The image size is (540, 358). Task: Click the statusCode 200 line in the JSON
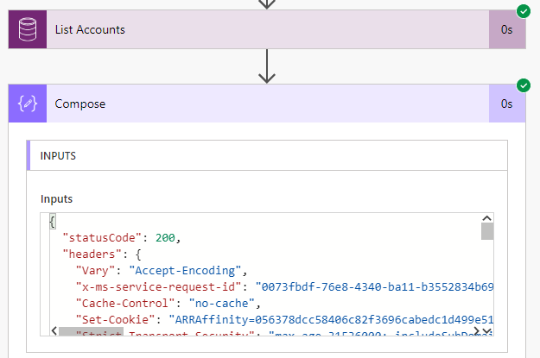121,237
